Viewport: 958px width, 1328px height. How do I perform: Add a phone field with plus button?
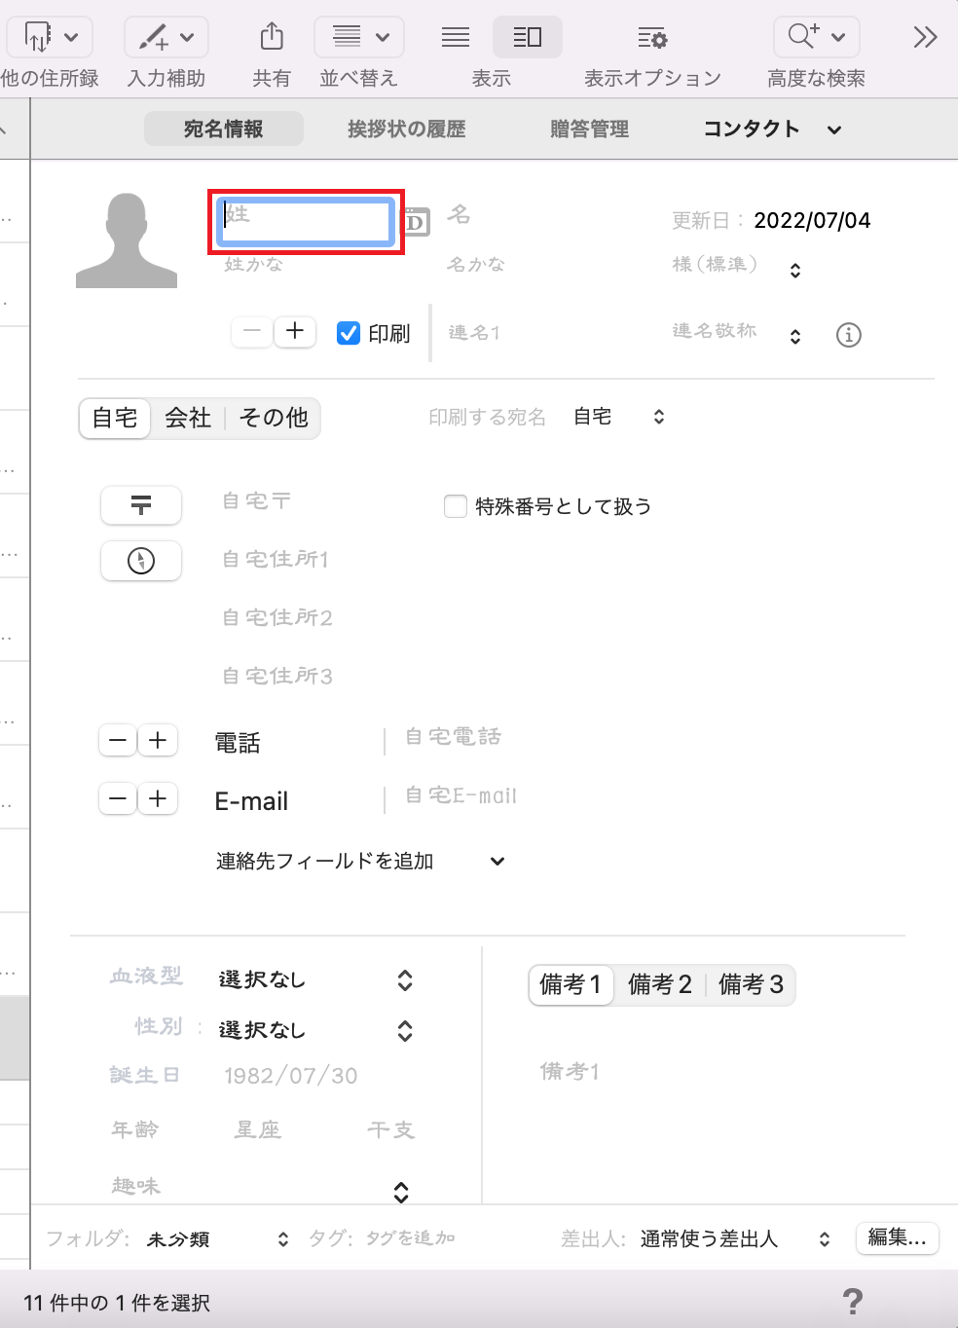click(158, 741)
